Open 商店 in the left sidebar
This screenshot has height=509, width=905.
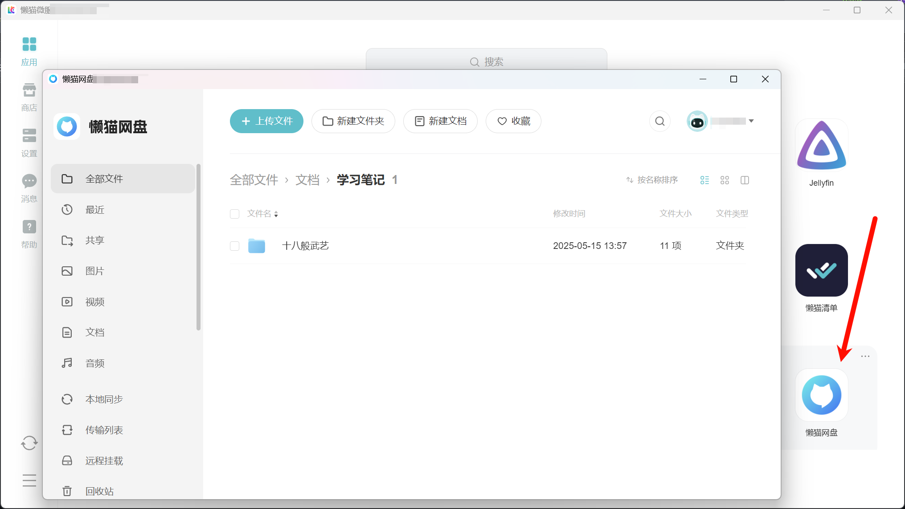(x=29, y=98)
